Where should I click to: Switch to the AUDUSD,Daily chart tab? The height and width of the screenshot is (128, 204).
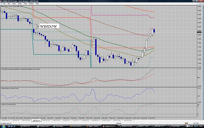pyautogui.click(x=128, y=120)
